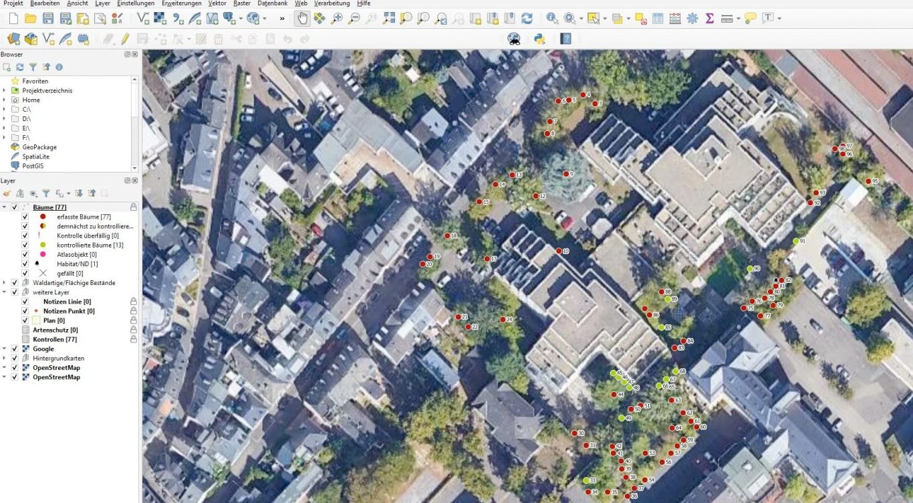Open the Vektor menu
Viewport: 913px width, 503px height.
[x=217, y=3]
